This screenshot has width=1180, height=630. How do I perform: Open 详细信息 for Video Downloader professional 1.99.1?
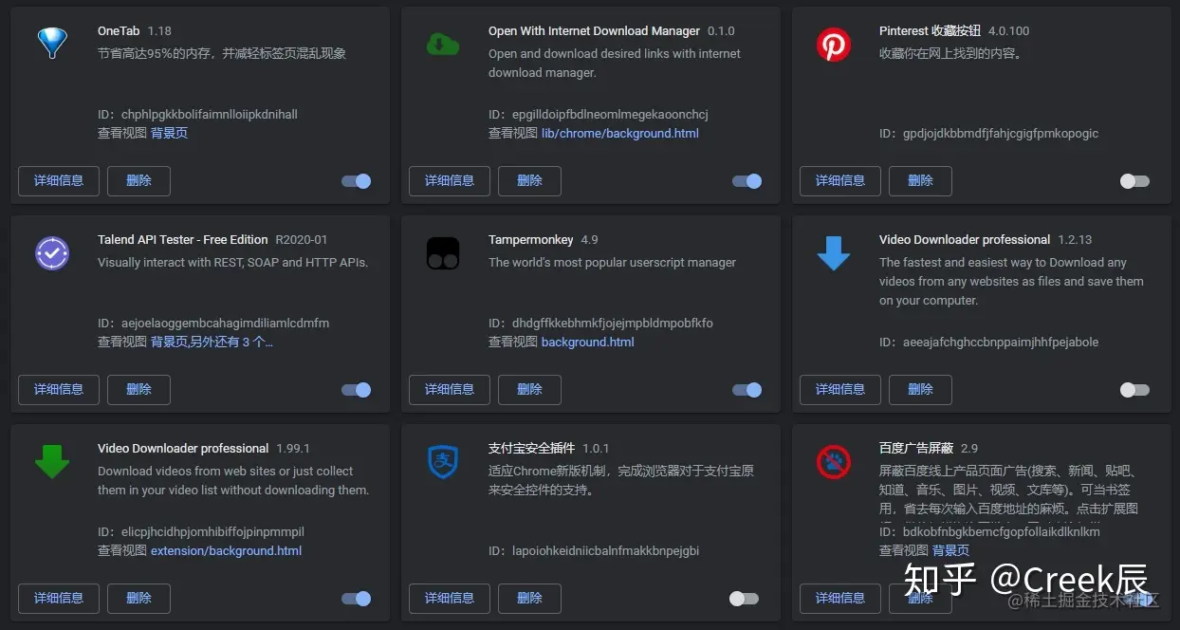[x=59, y=598]
